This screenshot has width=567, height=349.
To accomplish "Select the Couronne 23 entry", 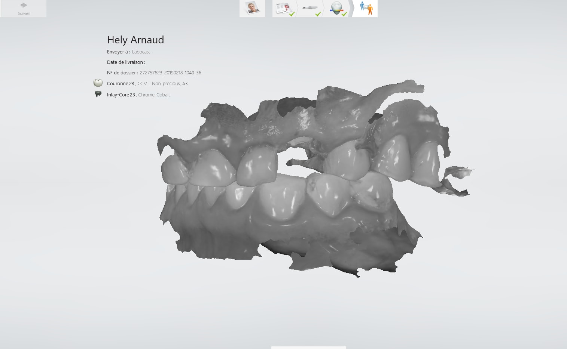I will pos(121,84).
